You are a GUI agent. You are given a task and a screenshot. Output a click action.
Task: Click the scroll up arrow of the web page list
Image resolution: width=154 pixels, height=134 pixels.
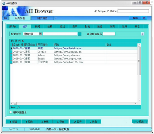click(x=139, y=45)
